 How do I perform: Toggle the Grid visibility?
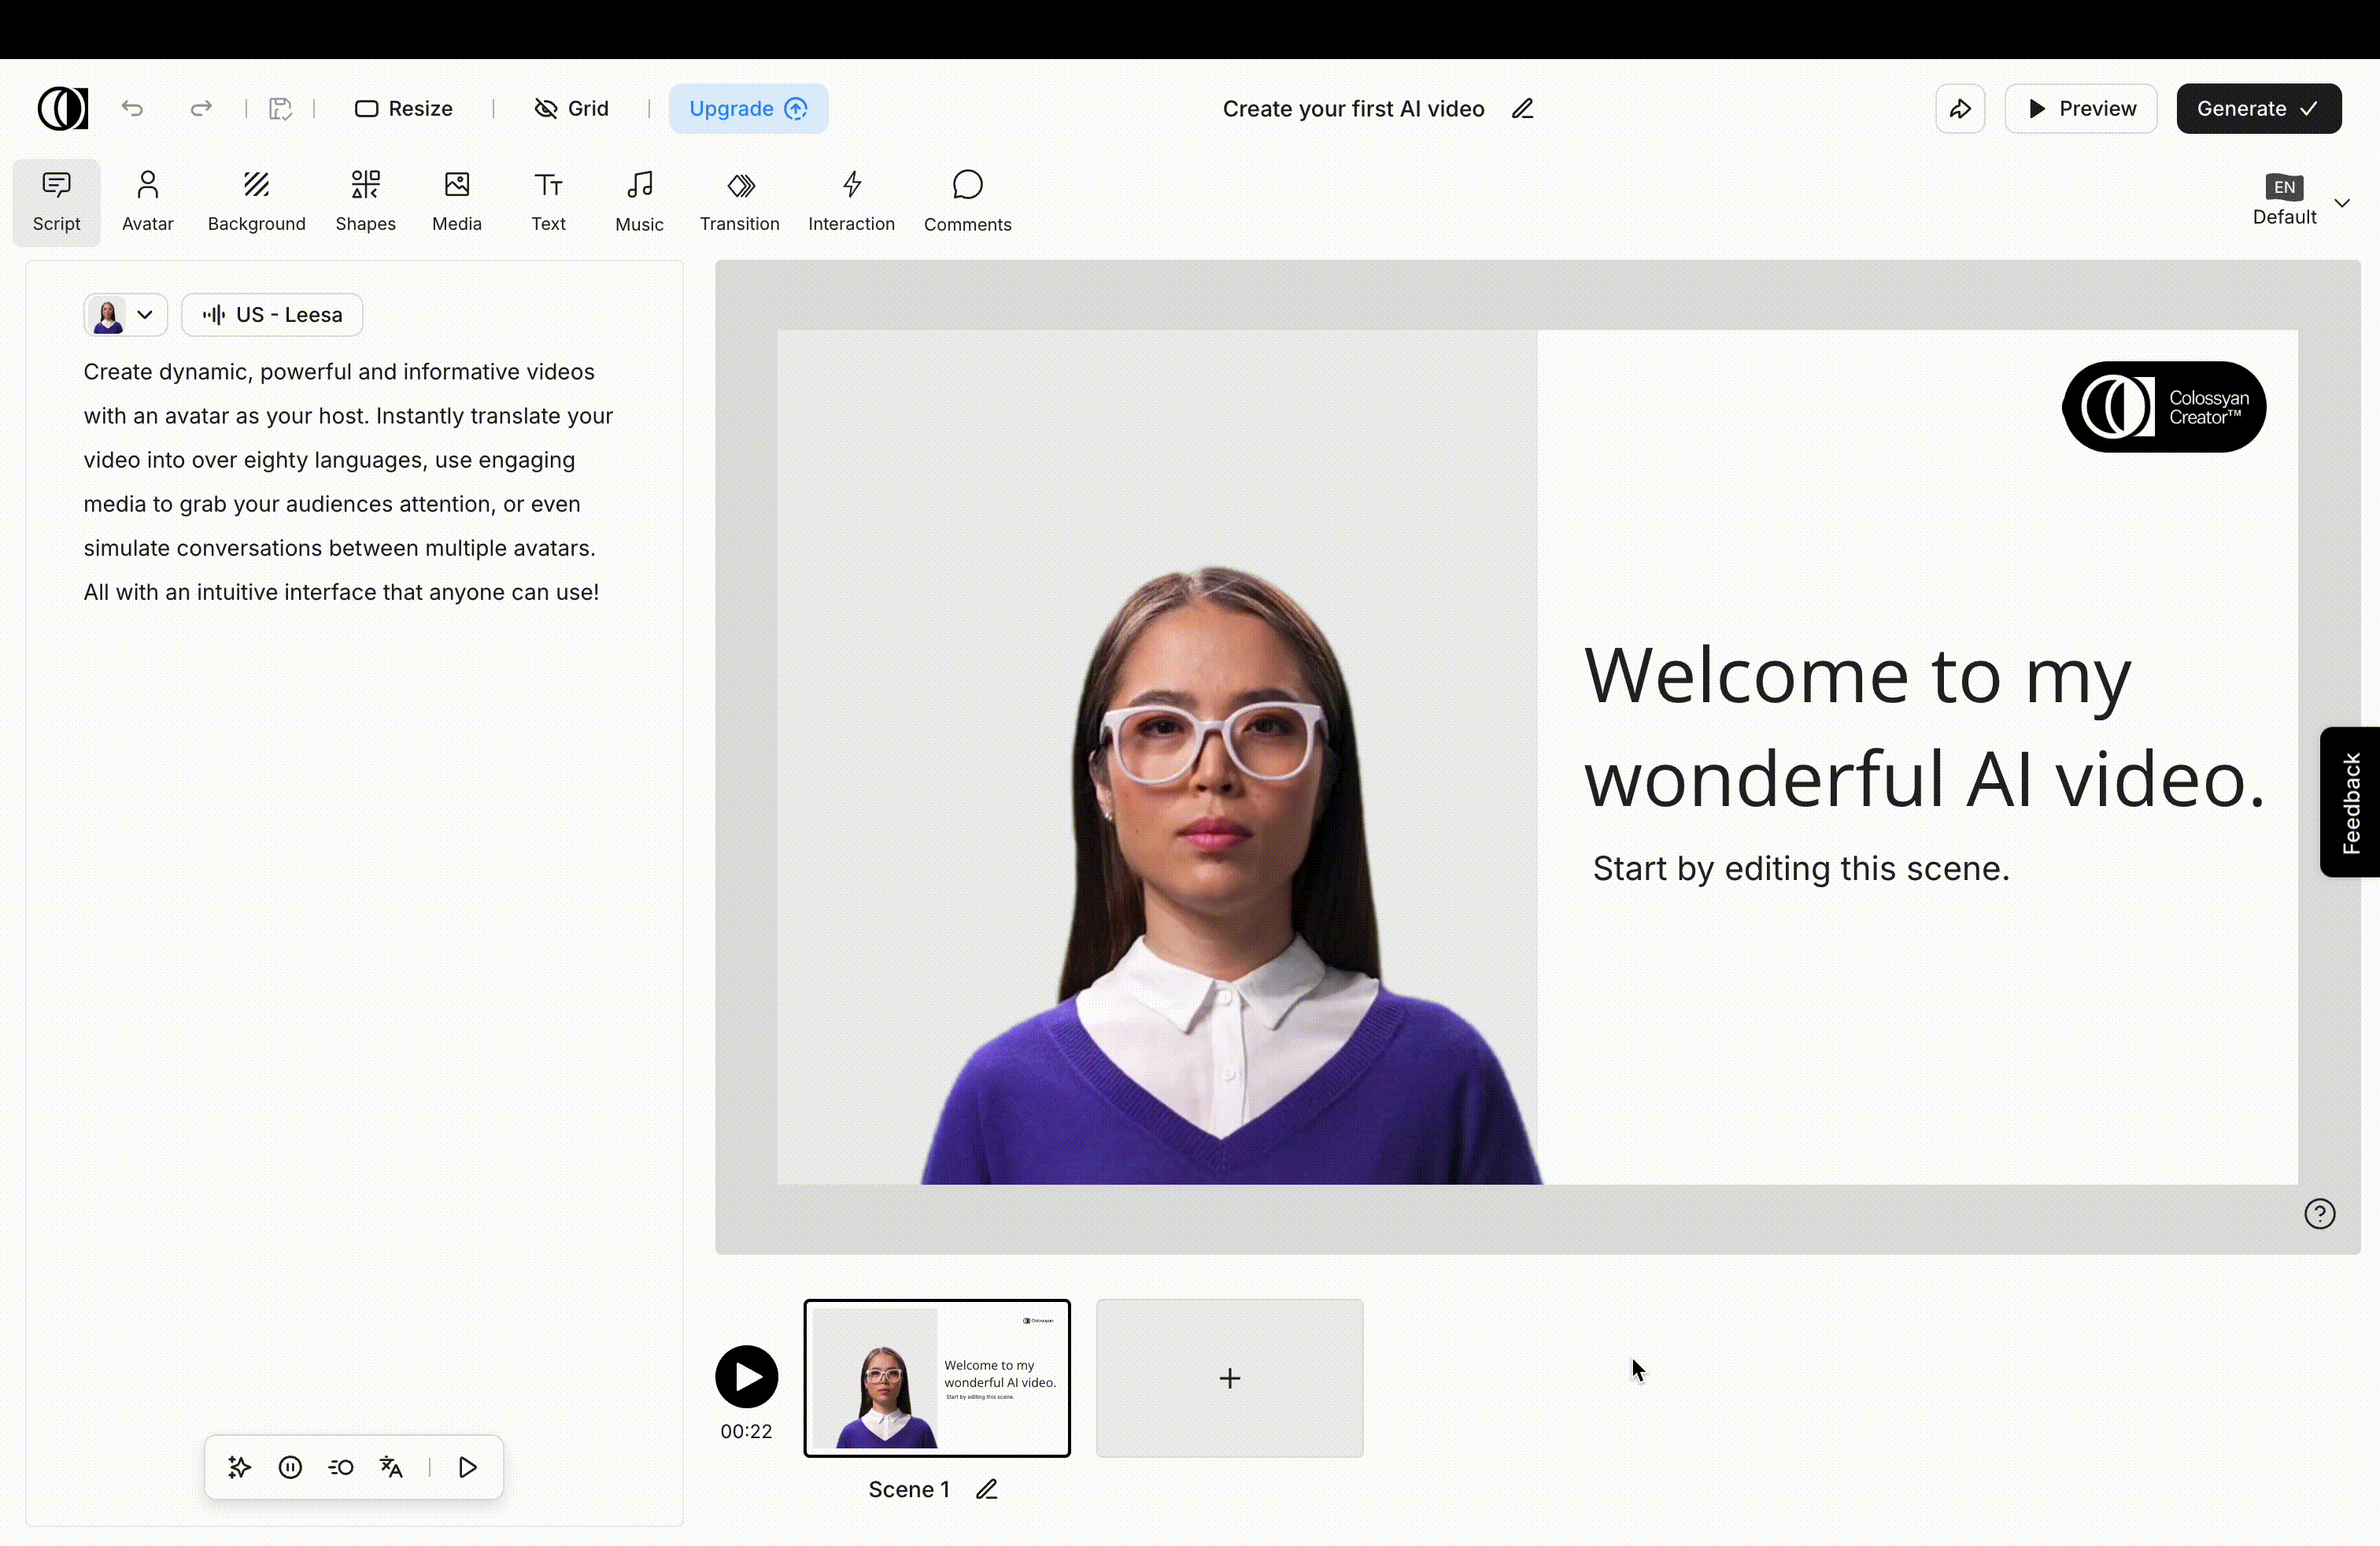(x=571, y=108)
